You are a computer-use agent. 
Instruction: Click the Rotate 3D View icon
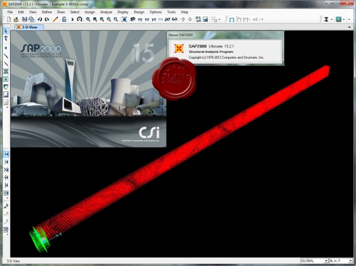click(167, 20)
